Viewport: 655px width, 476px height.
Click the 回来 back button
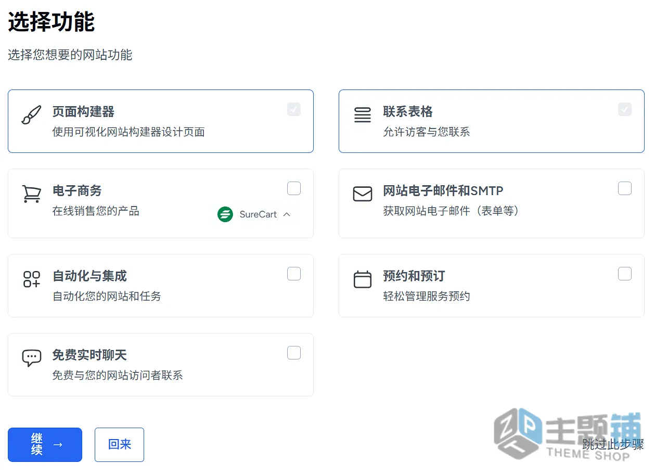119,445
